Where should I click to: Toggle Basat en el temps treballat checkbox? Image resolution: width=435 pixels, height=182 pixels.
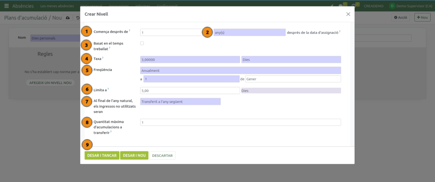click(x=142, y=43)
